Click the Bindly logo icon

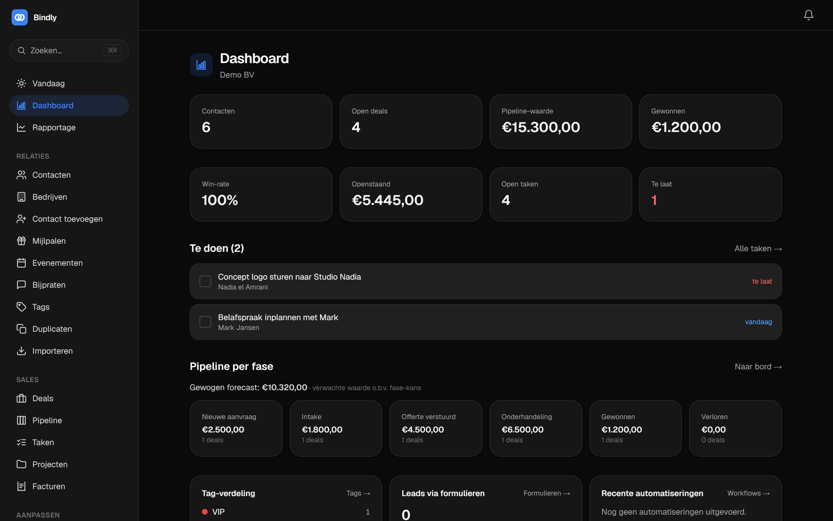20,17
